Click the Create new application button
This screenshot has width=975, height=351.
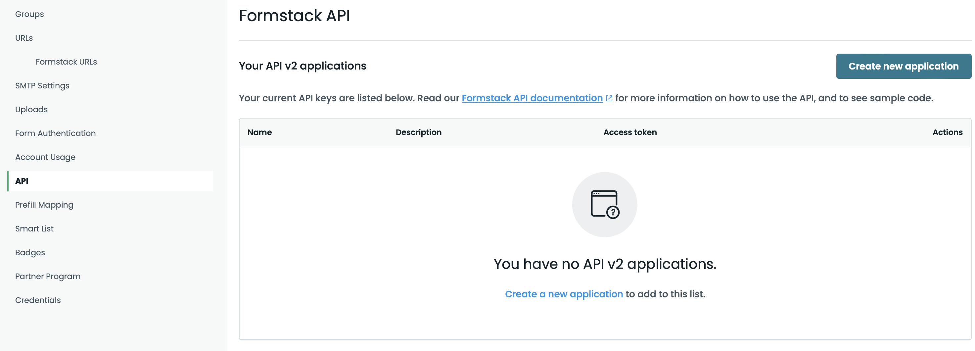[904, 66]
